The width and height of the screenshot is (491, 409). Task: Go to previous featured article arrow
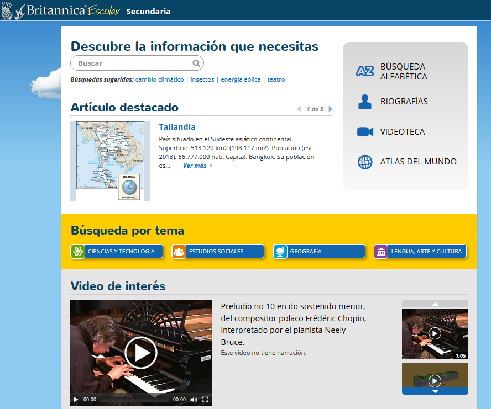(299, 109)
